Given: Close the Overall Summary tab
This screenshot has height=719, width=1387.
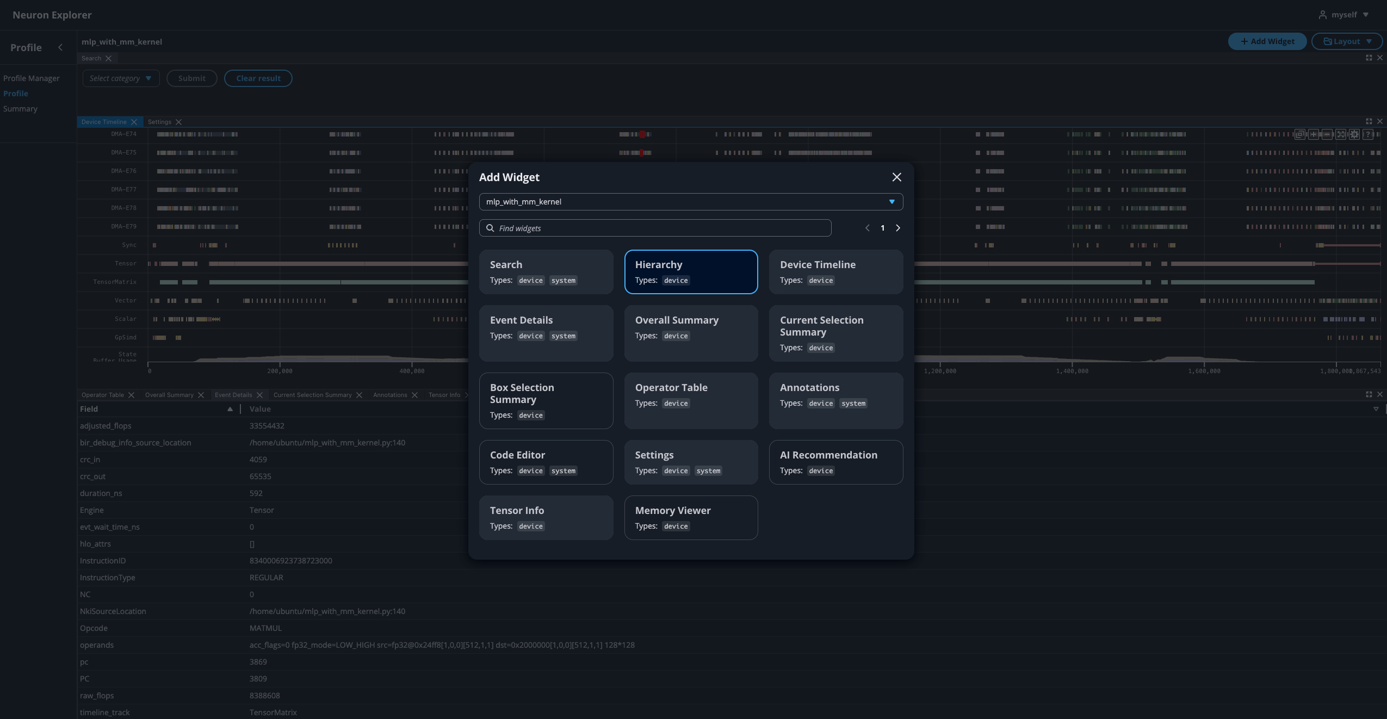Looking at the screenshot, I should 201,395.
